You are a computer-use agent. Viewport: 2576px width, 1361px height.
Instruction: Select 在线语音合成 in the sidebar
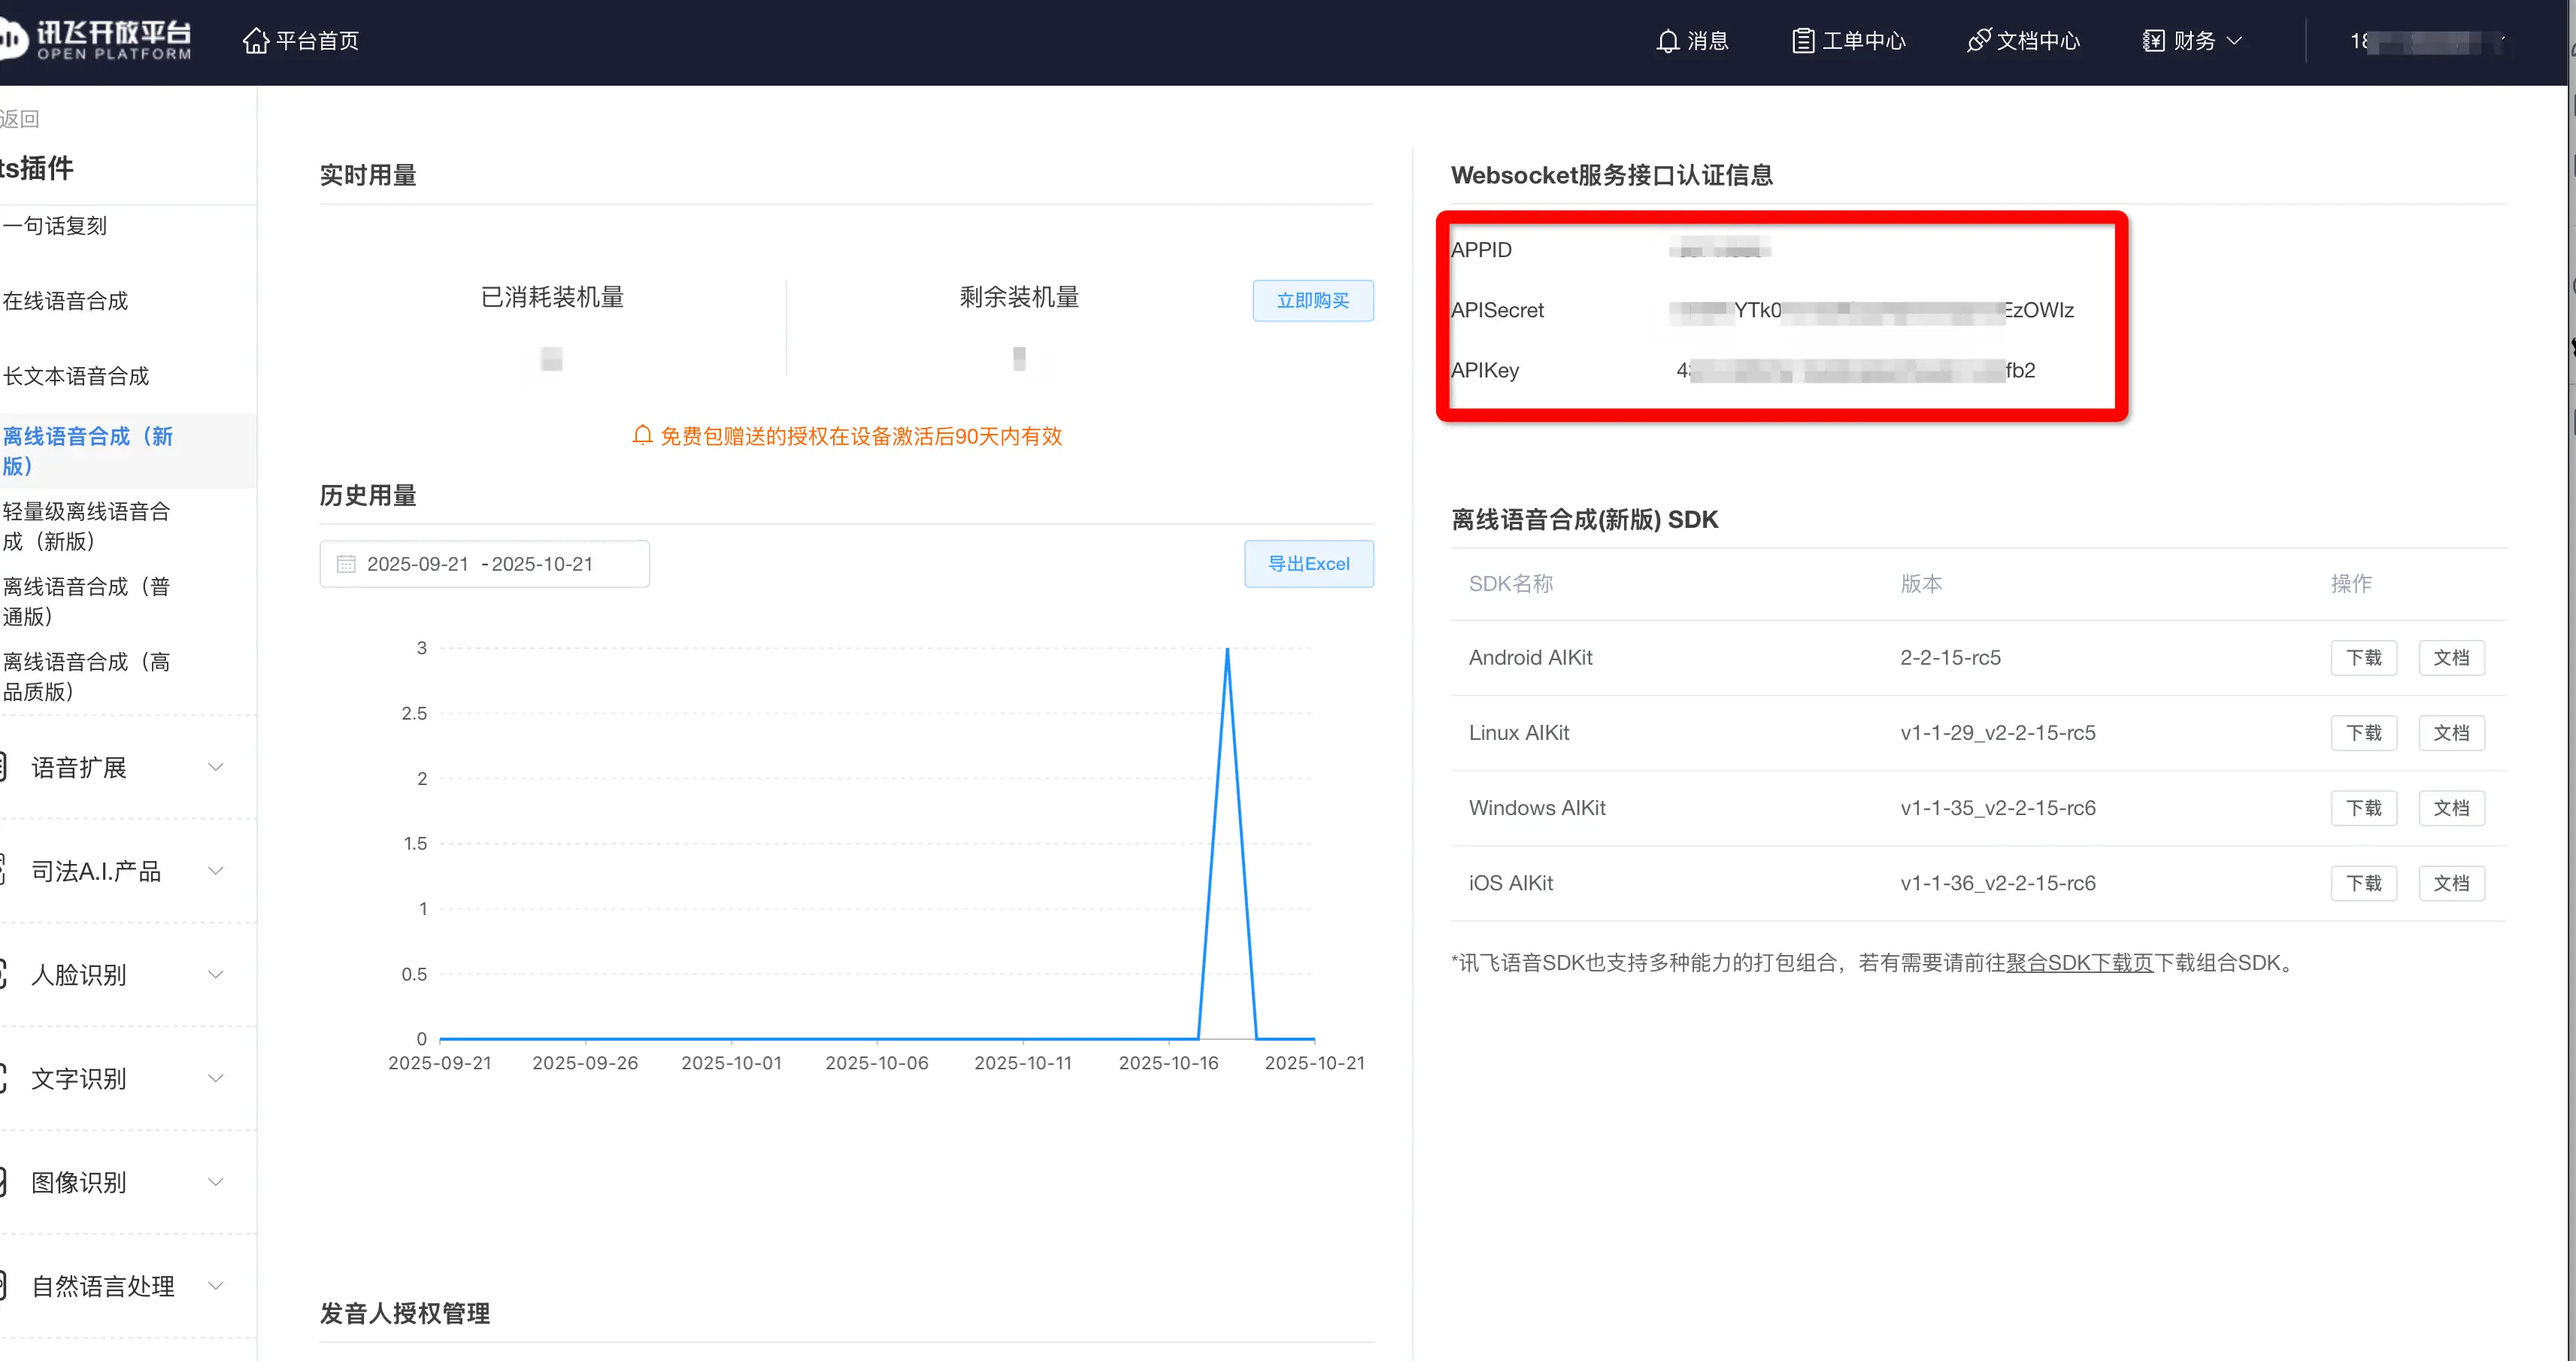pyautogui.click(x=66, y=301)
